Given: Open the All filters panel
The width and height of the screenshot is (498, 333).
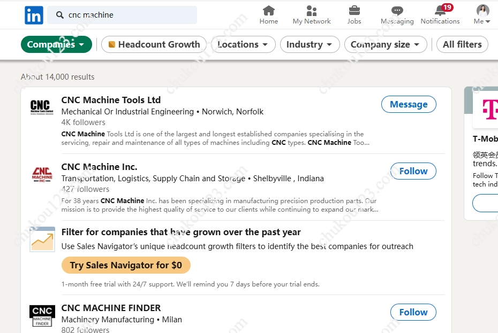Looking at the screenshot, I should (x=462, y=44).
